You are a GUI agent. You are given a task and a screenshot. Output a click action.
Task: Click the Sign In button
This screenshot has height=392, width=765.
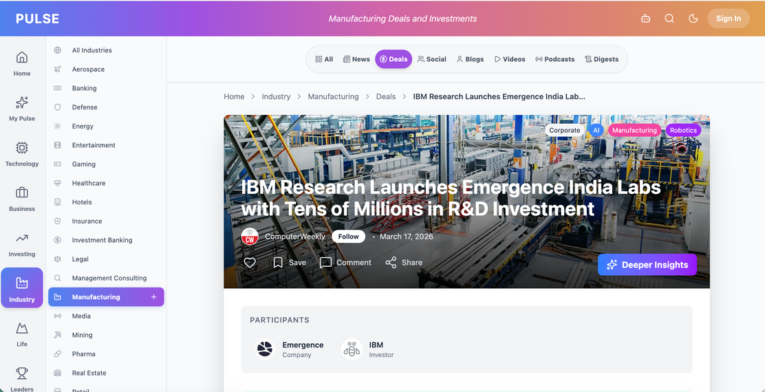pyautogui.click(x=729, y=19)
